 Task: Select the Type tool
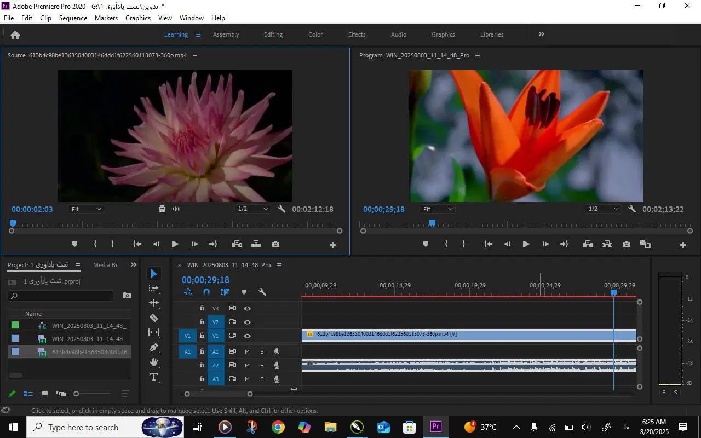pyautogui.click(x=154, y=377)
